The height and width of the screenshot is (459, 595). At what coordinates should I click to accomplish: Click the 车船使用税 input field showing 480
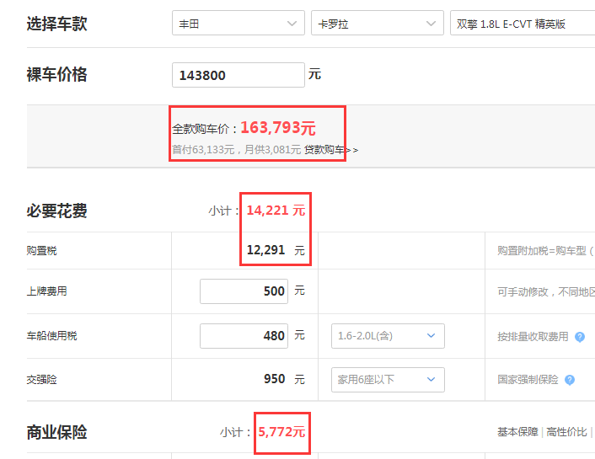click(244, 336)
